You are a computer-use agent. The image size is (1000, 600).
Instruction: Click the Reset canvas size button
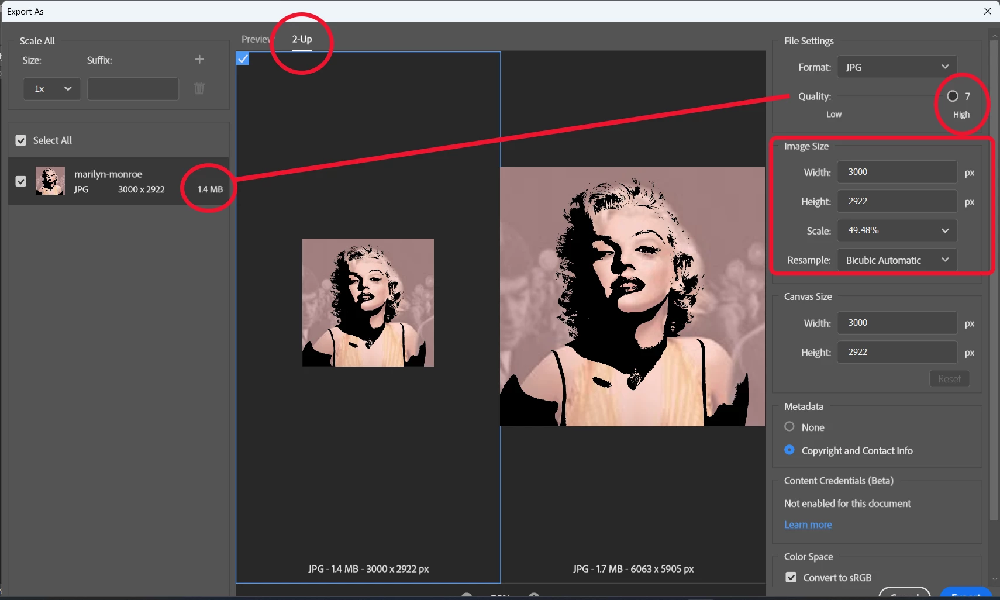coord(949,379)
